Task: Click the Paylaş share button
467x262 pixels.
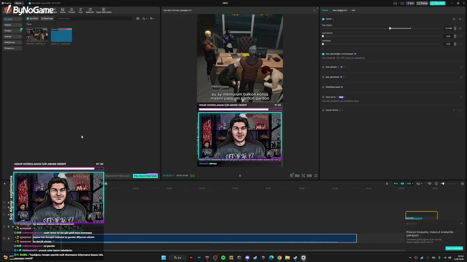Action: [422, 3]
